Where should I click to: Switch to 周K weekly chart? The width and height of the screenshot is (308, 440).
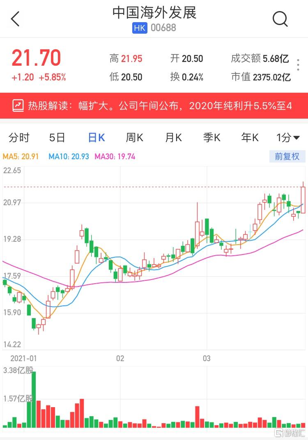click(134, 138)
